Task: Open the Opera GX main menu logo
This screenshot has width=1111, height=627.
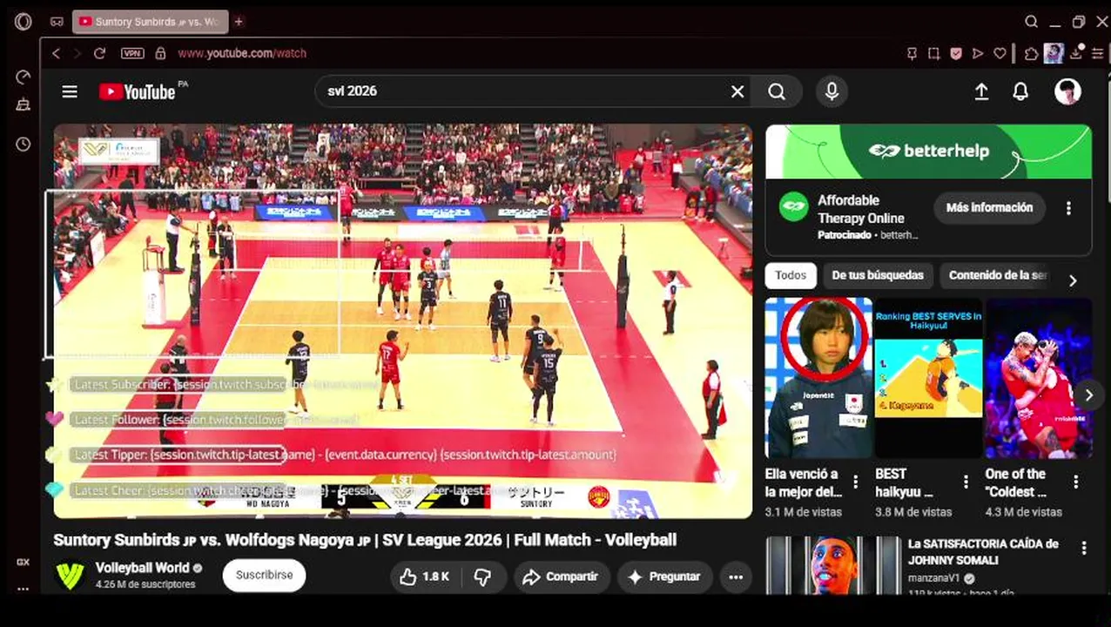Action: (x=23, y=22)
